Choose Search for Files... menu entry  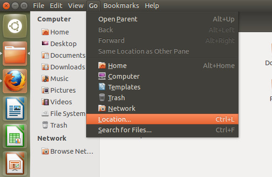(x=163, y=130)
